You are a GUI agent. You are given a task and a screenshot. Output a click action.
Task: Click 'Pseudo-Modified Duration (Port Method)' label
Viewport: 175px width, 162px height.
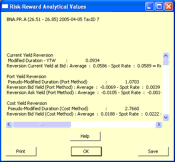[48, 82]
